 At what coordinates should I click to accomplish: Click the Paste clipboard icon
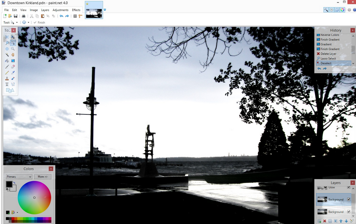[x=42, y=16]
